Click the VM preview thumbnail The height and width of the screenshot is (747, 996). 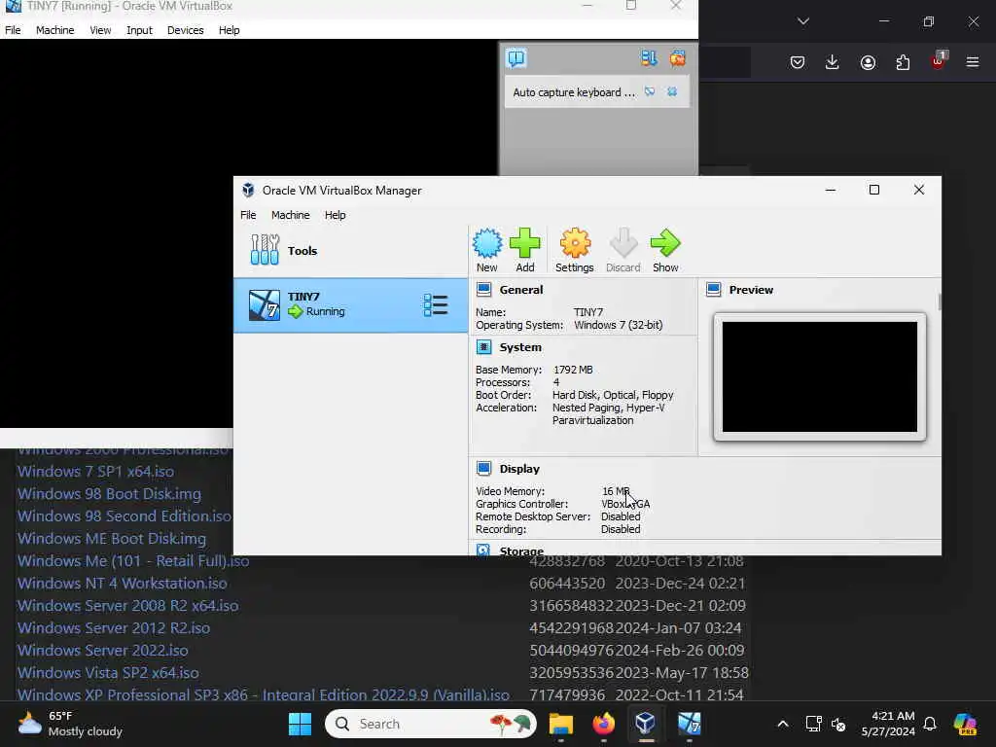[x=819, y=376]
